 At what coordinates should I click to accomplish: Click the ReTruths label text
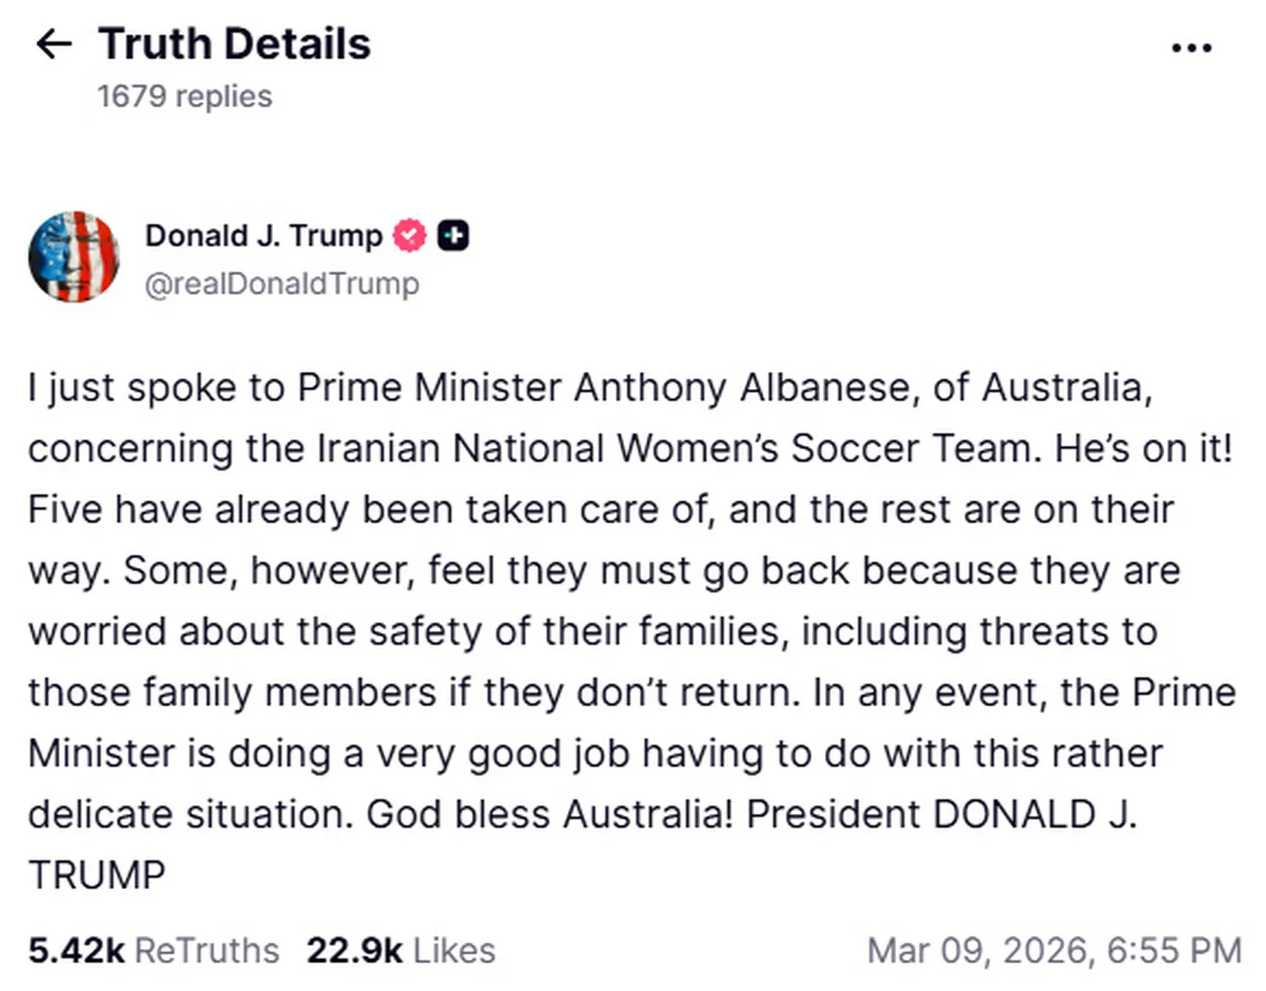208,949
